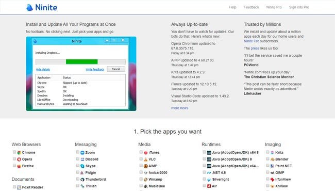The width and height of the screenshot is (335, 191).
Task: Click the Pidgin app icon
Action: 82,173
